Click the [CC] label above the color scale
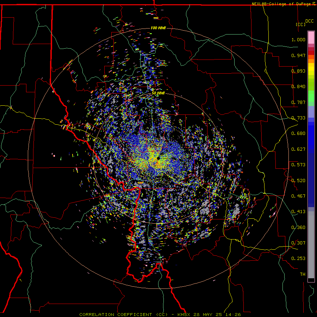Image resolution: width=317 pixels, height=317 pixels. 301,24
